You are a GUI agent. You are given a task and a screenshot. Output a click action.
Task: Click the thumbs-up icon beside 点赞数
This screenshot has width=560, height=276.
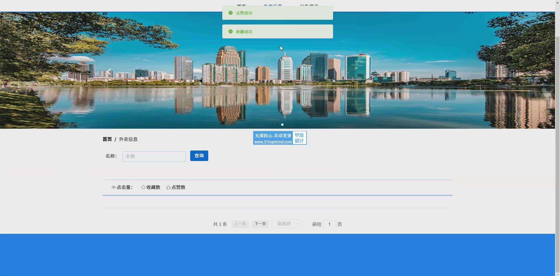(x=168, y=187)
